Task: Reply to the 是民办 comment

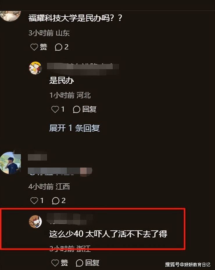Action: tap(85, 109)
